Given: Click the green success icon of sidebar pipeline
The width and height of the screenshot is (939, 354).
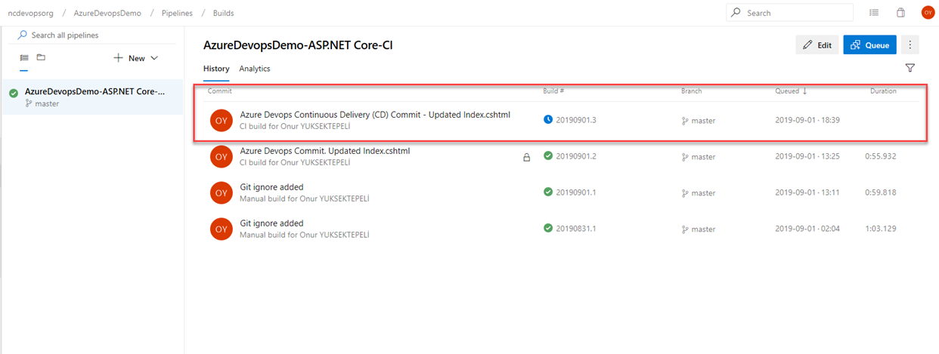Looking at the screenshot, I should click(14, 93).
